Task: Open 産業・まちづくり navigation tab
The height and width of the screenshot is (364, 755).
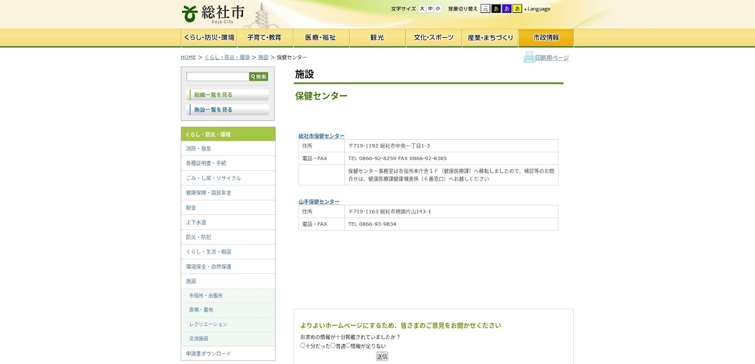Action: pyautogui.click(x=490, y=38)
